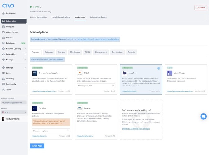Click the Delete cluster button
Viewport: 209px width, 155px height.
[201, 7]
